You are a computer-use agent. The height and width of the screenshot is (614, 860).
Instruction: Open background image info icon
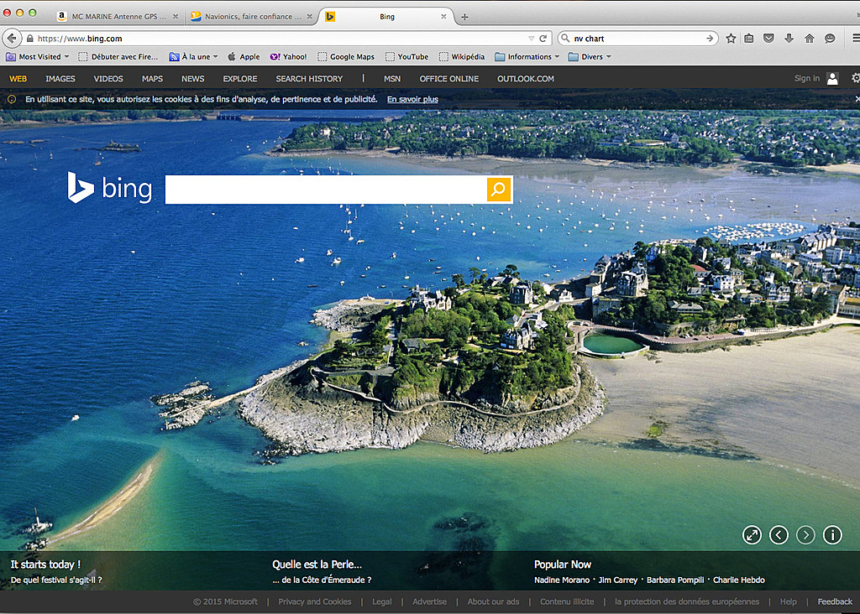832,534
